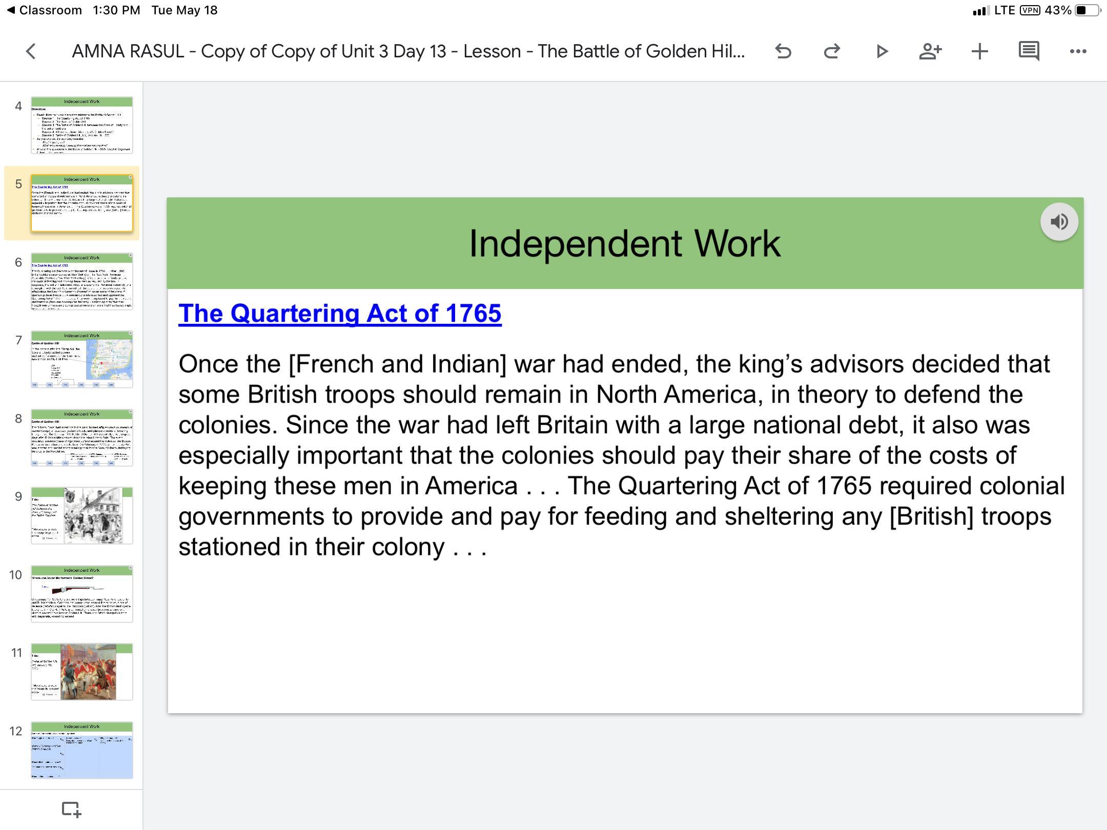Tap the plus insert icon
This screenshot has height=830, width=1107.
(x=979, y=51)
